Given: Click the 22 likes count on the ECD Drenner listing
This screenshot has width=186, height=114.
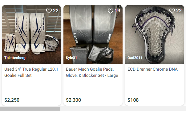Looking at the screenshot, I should coord(179,11).
